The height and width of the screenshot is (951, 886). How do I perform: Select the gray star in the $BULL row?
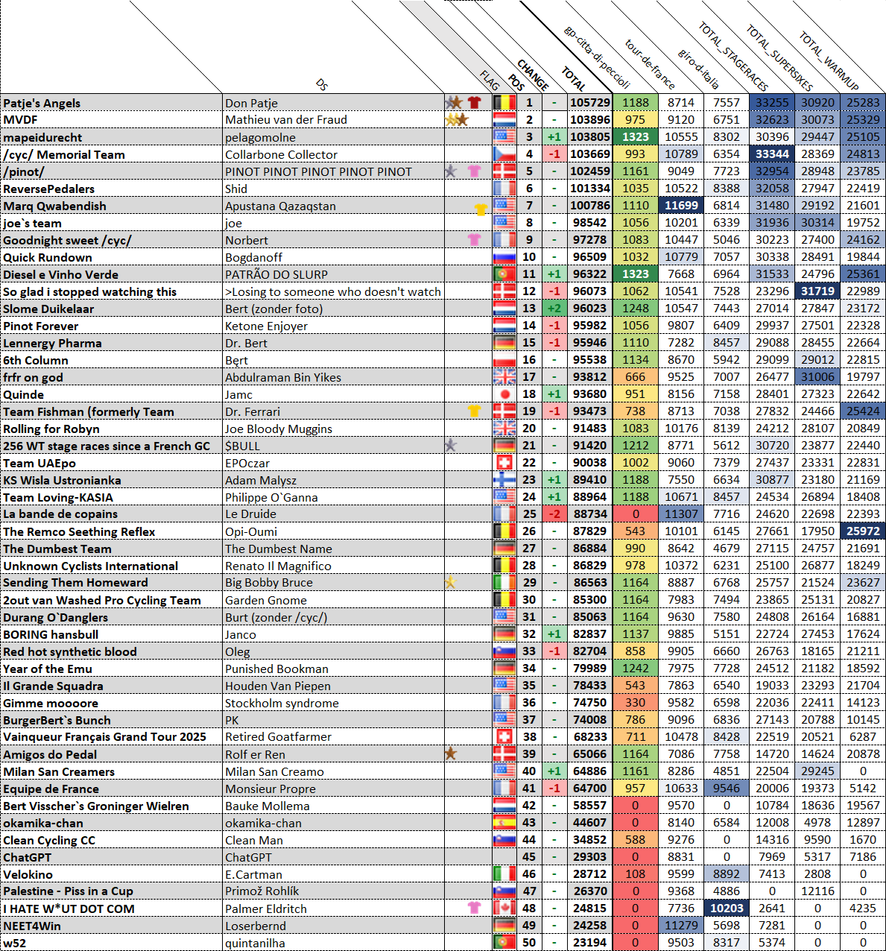click(450, 446)
